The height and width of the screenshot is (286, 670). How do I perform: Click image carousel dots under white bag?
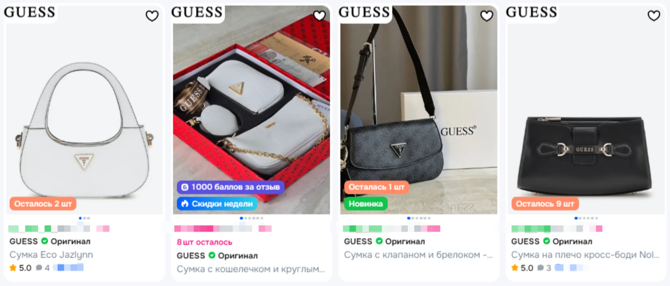pyautogui.click(x=84, y=218)
